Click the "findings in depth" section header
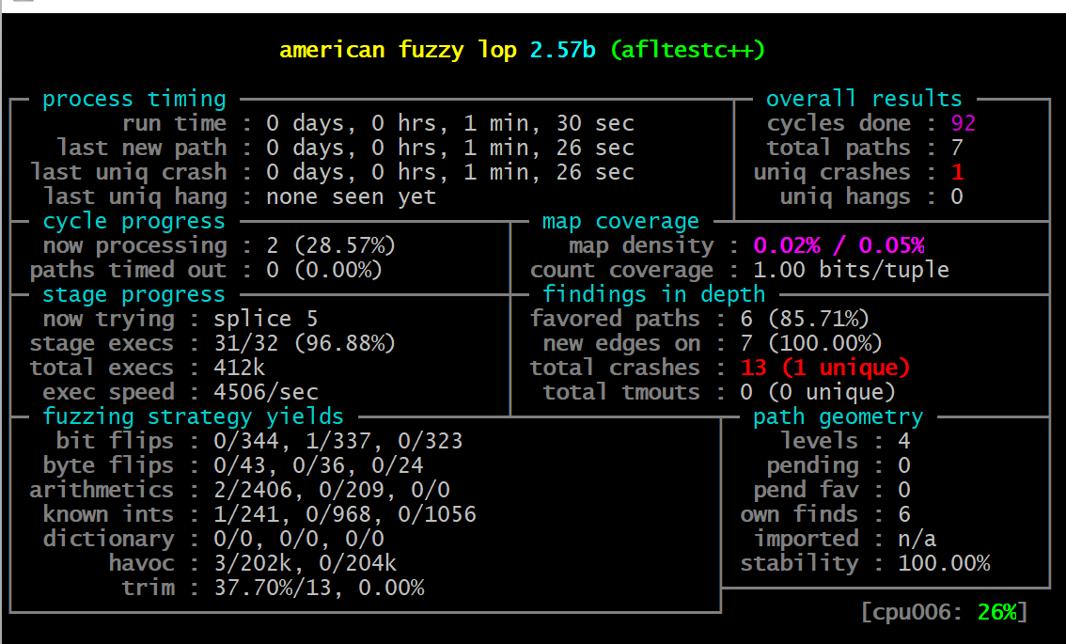The width and height of the screenshot is (1066, 644). (x=654, y=294)
